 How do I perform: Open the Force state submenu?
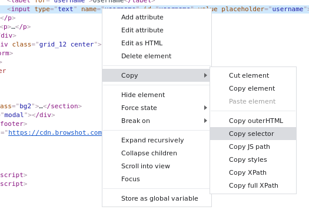click(x=156, y=108)
